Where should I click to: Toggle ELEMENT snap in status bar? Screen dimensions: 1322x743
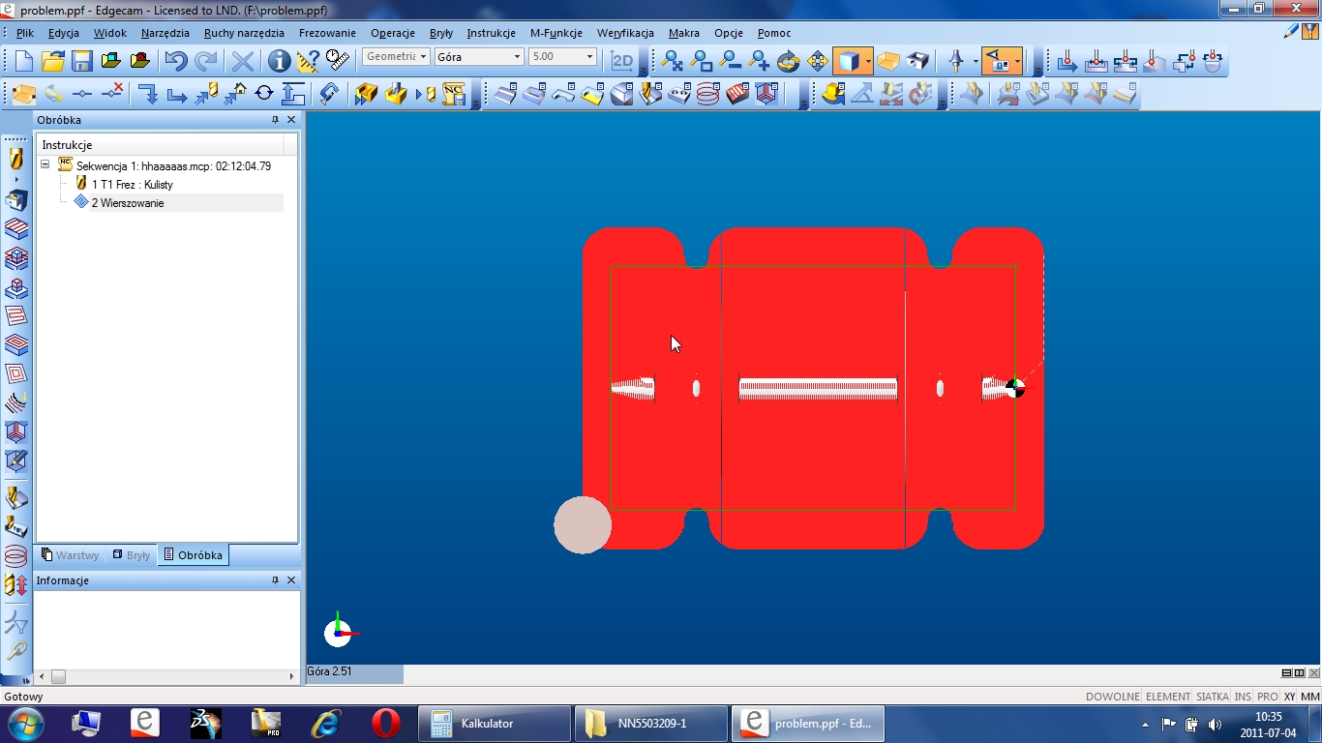tap(1168, 697)
